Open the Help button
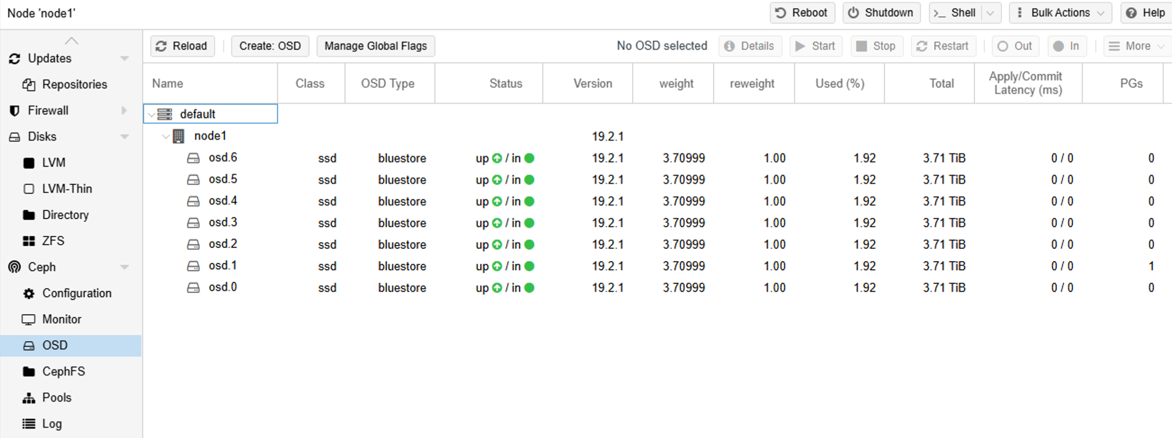This screenshot has height=438, width=1172. (1145, 13)
